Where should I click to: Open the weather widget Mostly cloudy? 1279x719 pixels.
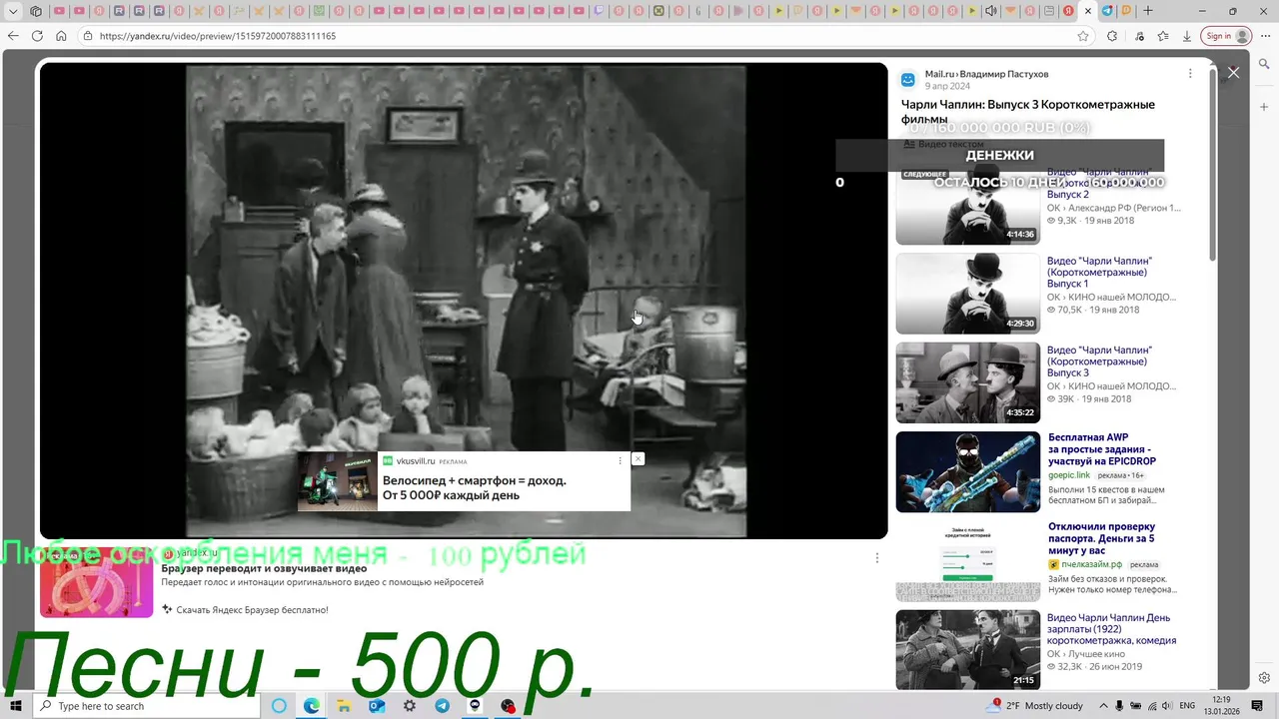[1035, 706]
